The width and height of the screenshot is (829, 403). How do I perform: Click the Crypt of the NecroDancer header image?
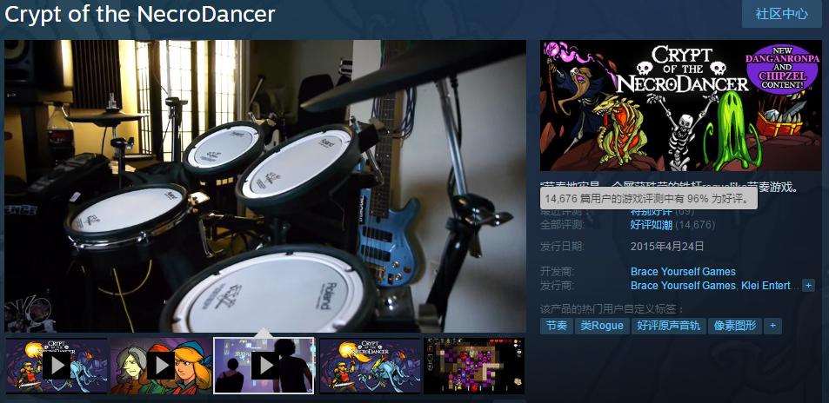coord(680,106)
